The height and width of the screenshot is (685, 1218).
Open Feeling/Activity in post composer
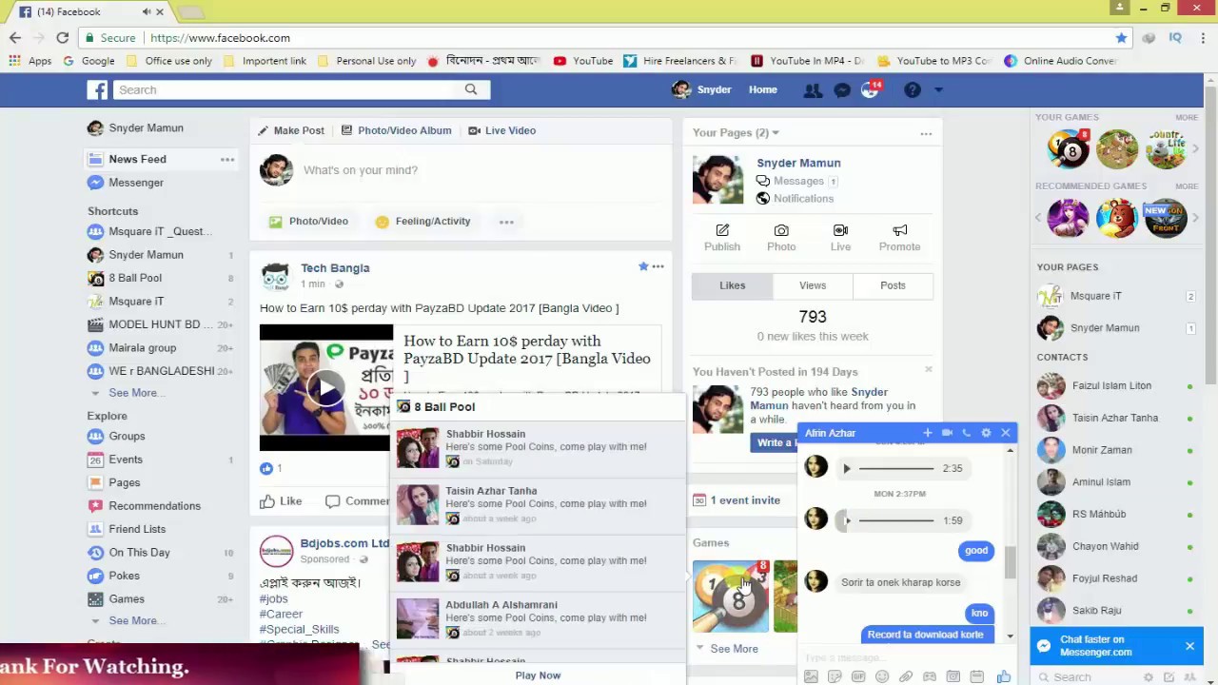pyautogui.click(x=422, y=222)
